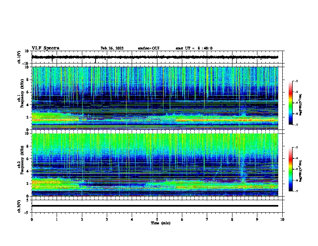Click the "2" kHz tick on ch.1 spectrogram

click(28, 117)
